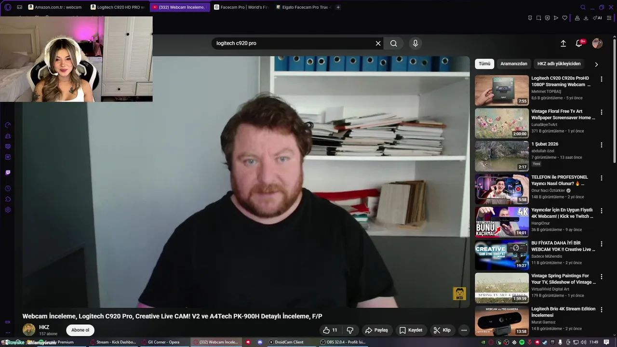
Task: Add page to bookmarks with heart icon
Action: (564, 18)
